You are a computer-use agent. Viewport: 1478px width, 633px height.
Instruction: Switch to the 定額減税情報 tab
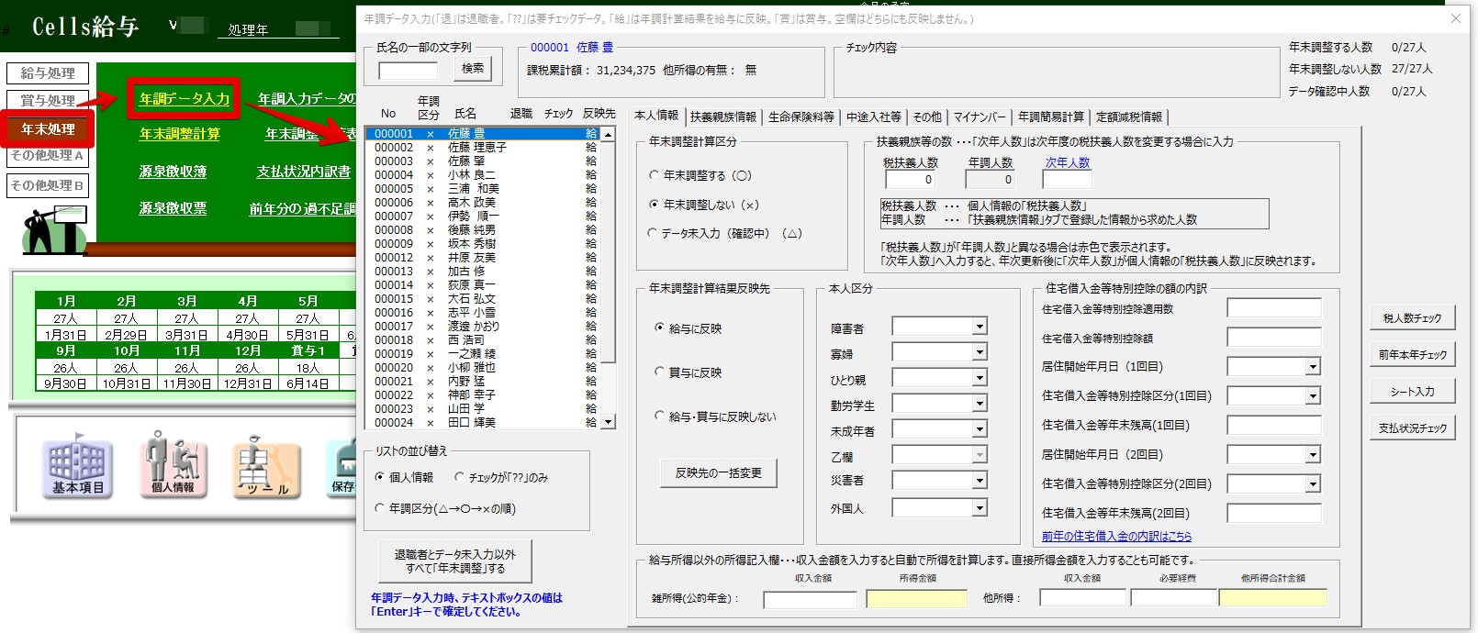tap(1129, 117)
